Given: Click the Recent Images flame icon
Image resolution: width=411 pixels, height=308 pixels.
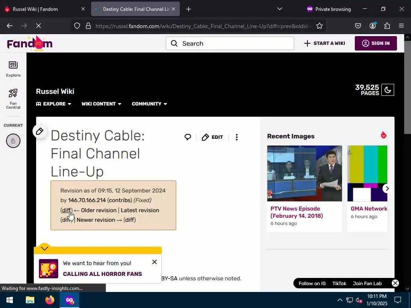Looking at the screenshot, I should click(x=383, y=135).
